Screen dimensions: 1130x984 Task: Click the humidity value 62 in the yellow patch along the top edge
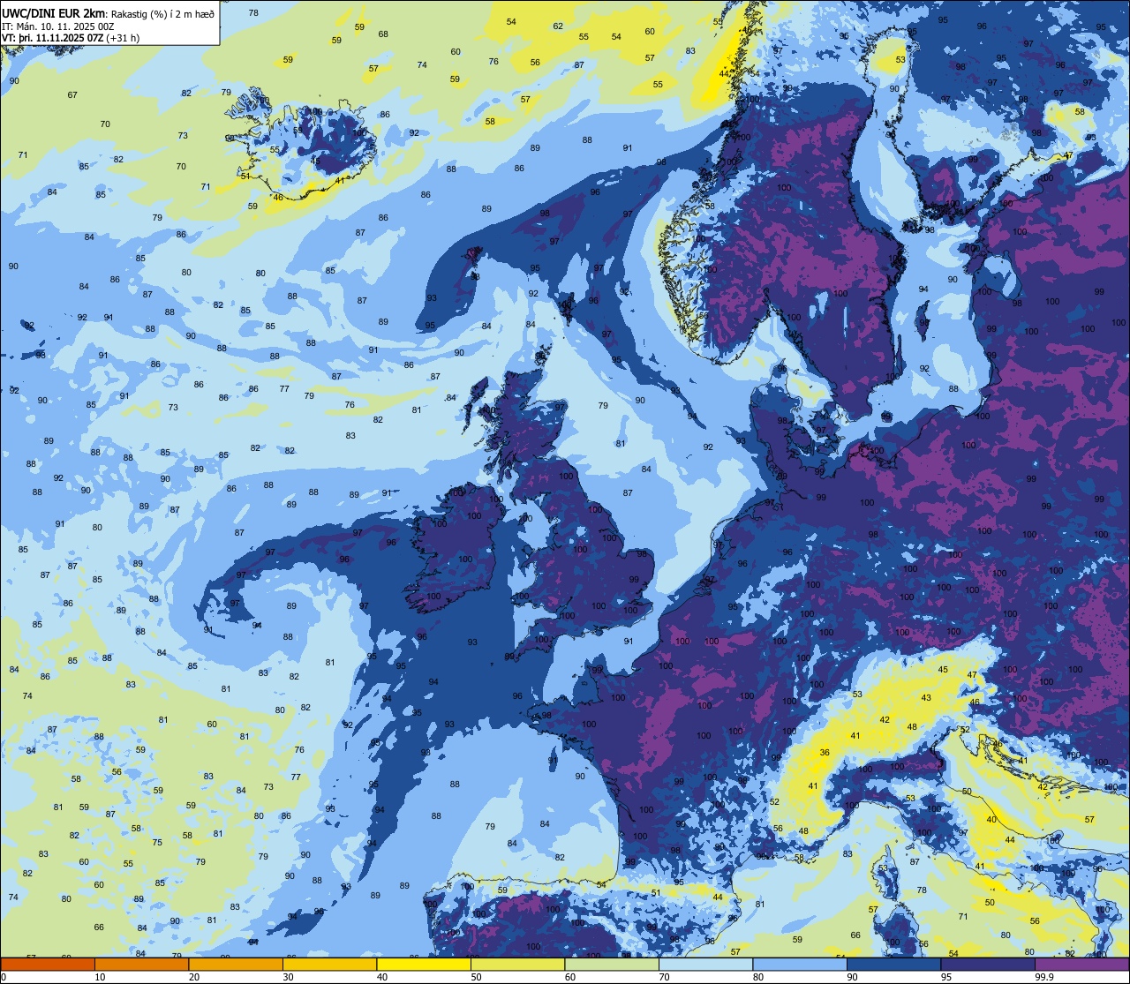click(x=558, y=26)
